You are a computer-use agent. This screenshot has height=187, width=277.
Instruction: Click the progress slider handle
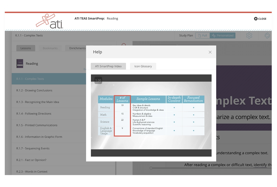(x=151, y=168)
